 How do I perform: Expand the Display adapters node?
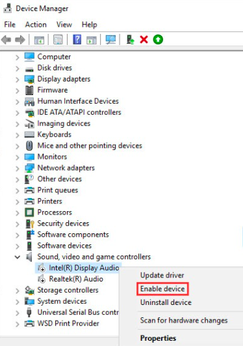tap(18, 79)
